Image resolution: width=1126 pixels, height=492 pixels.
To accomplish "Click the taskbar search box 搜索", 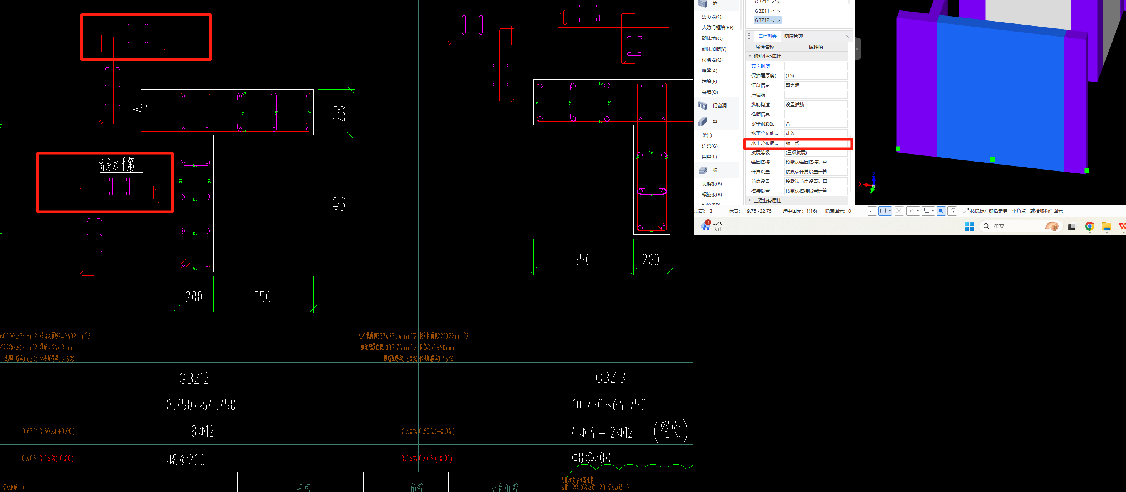I will [x=1020, y=226].
